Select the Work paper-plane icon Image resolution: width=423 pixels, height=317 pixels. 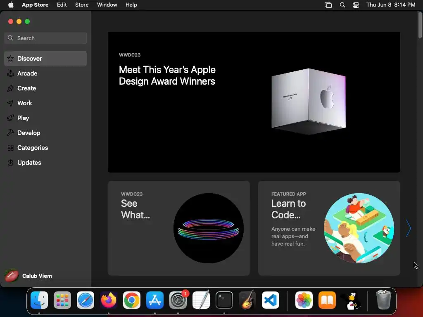(10, 103)
